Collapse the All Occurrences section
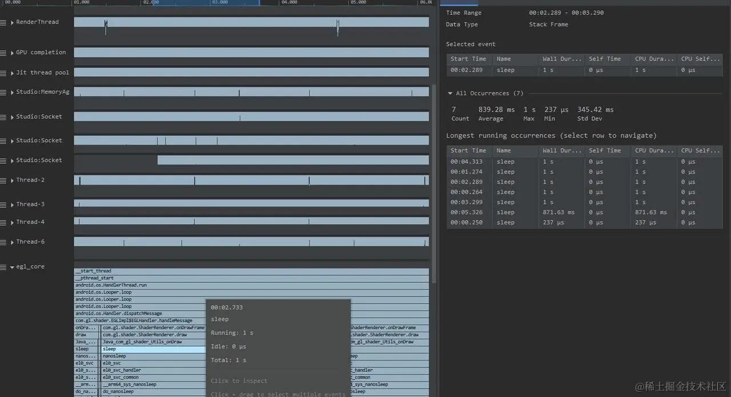731x397 pixels. (450, 93)
